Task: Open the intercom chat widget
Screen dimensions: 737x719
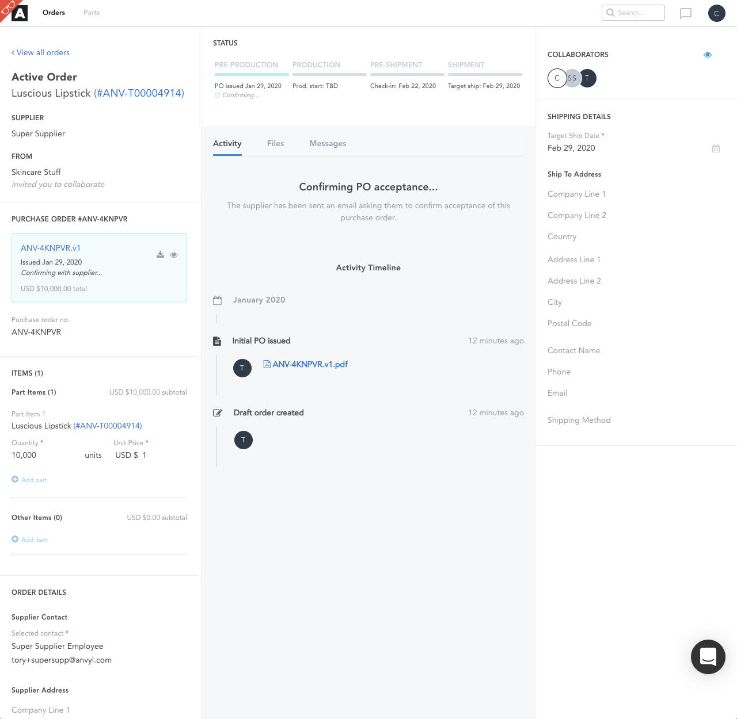Action: [x=708, y=657]
